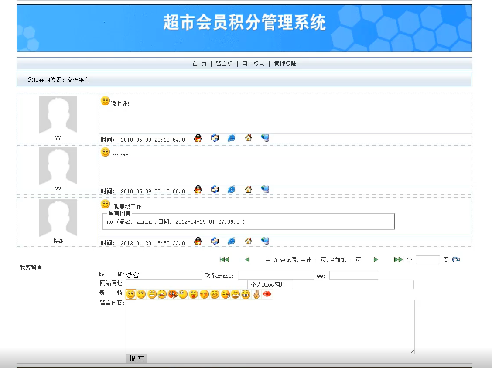
Task: Click reply chat icon in 我要找工作 row
Action: [265, 241]
